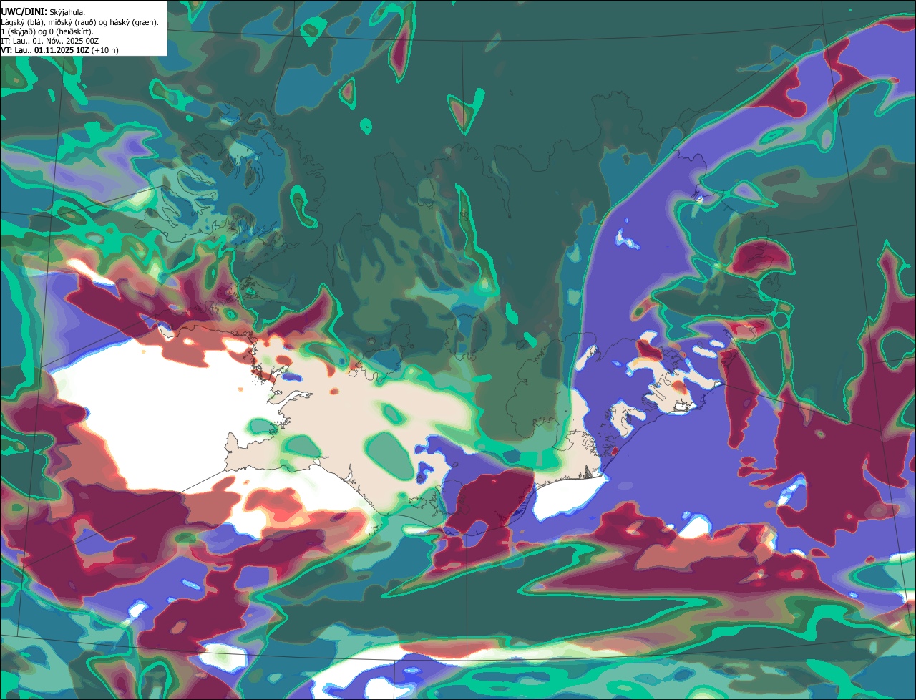Image resolution: width=916 pixels, height=700 pixels.
Task: Click the word 'Skýjahula.' in the legend
Action: [67, 12]
